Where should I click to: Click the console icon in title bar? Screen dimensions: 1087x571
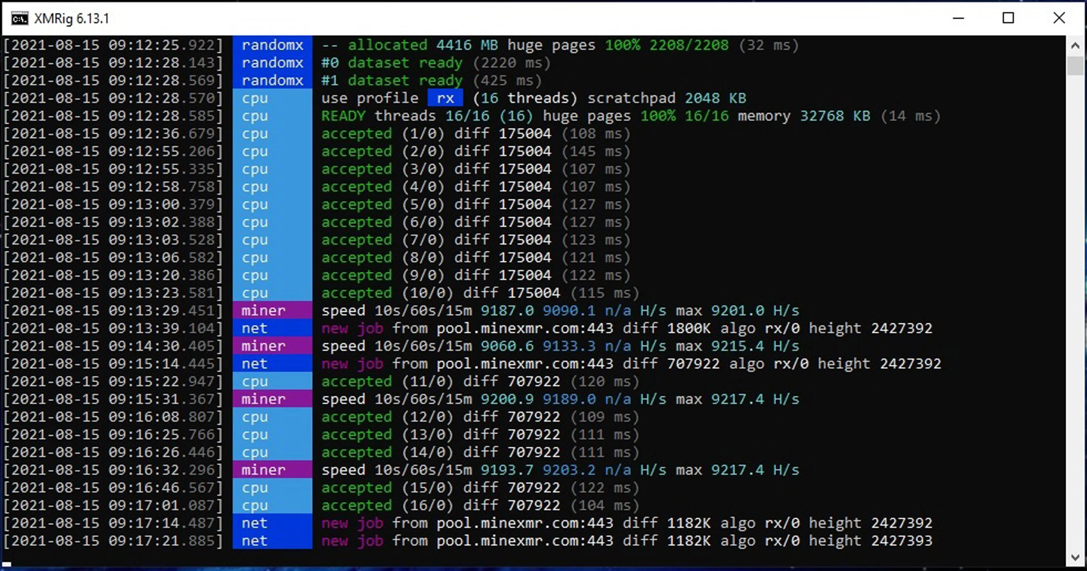point(20,18)
